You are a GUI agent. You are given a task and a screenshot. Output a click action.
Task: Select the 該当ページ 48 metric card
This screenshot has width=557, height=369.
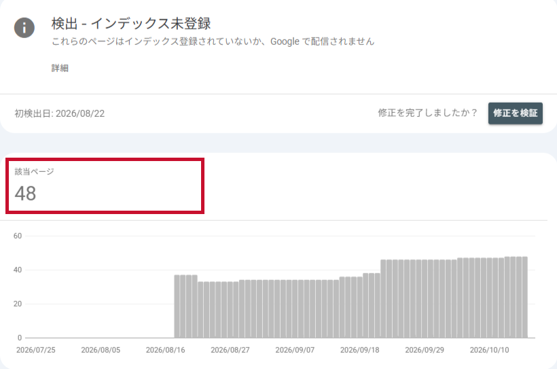point(105,186)
